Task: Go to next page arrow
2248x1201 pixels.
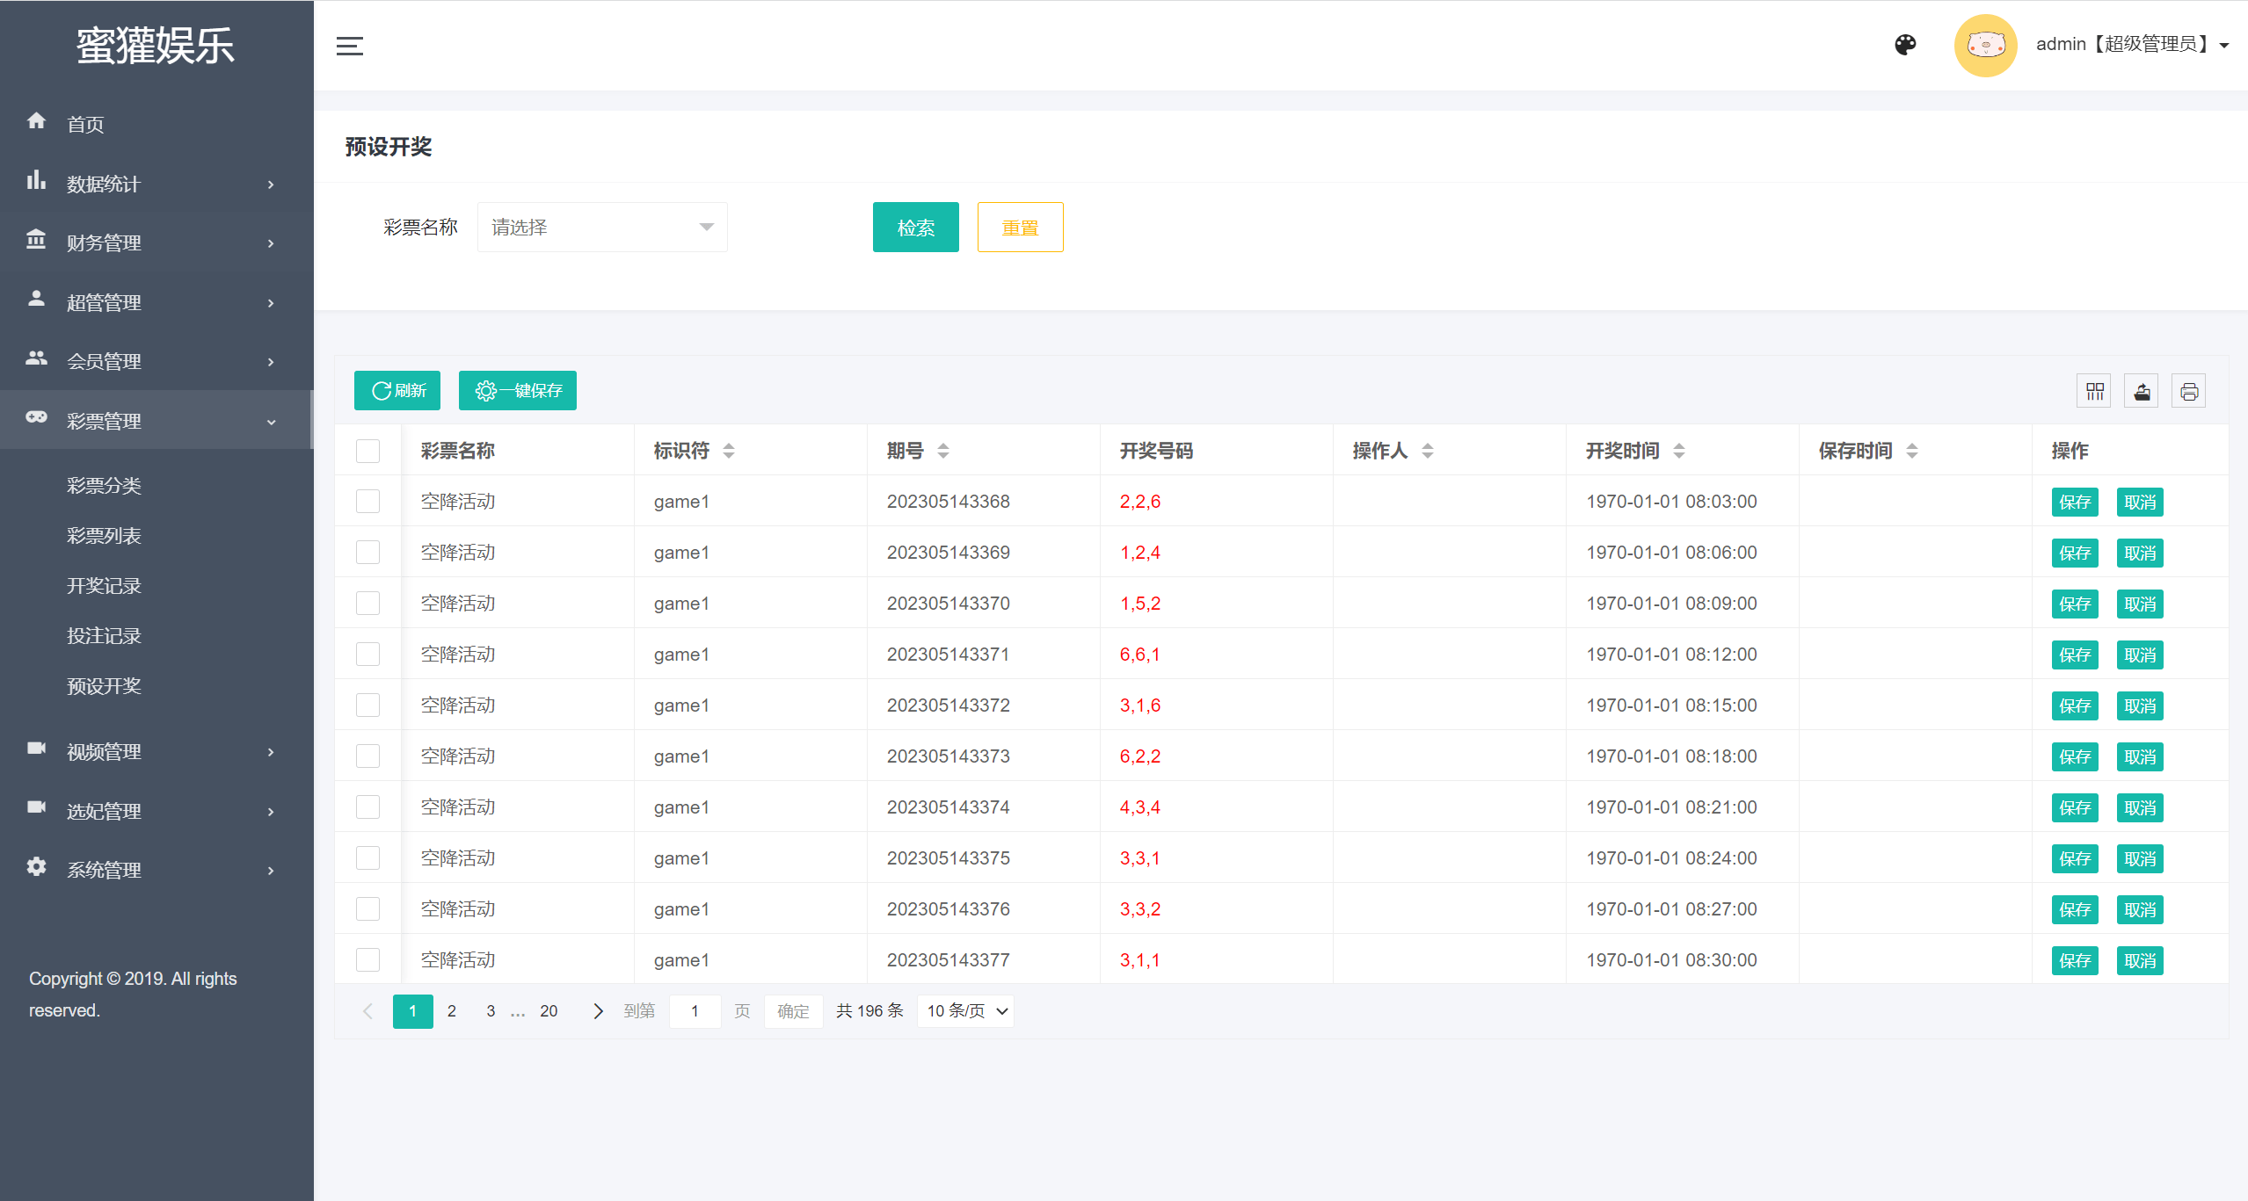Action: pyautogui.click(x=598, y=1011)
